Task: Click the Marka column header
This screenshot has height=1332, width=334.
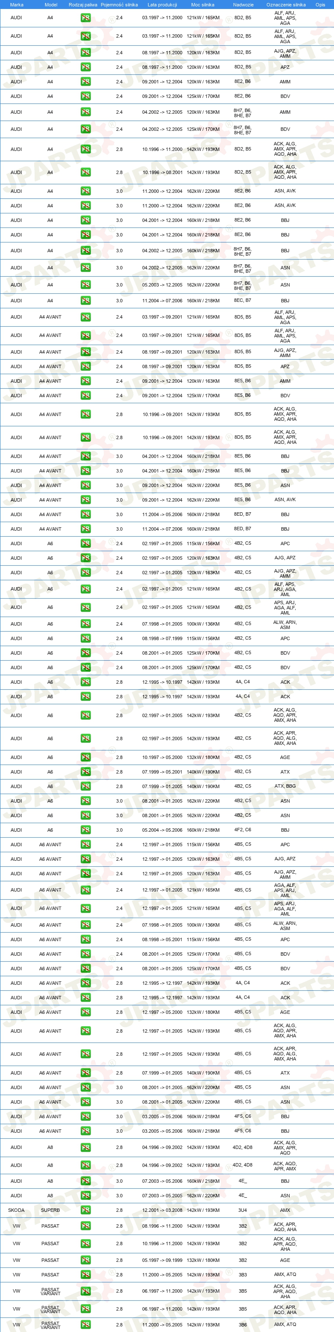Action: [17, 5]
